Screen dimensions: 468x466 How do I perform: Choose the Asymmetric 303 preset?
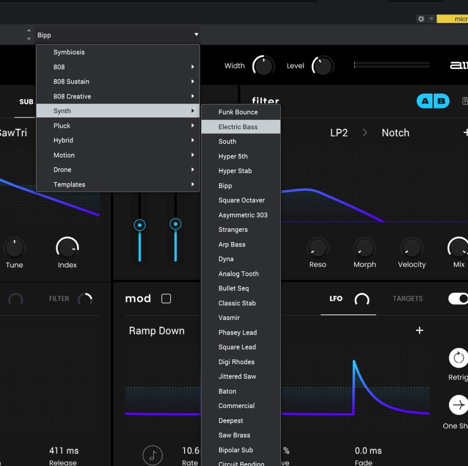pos(243,215)
